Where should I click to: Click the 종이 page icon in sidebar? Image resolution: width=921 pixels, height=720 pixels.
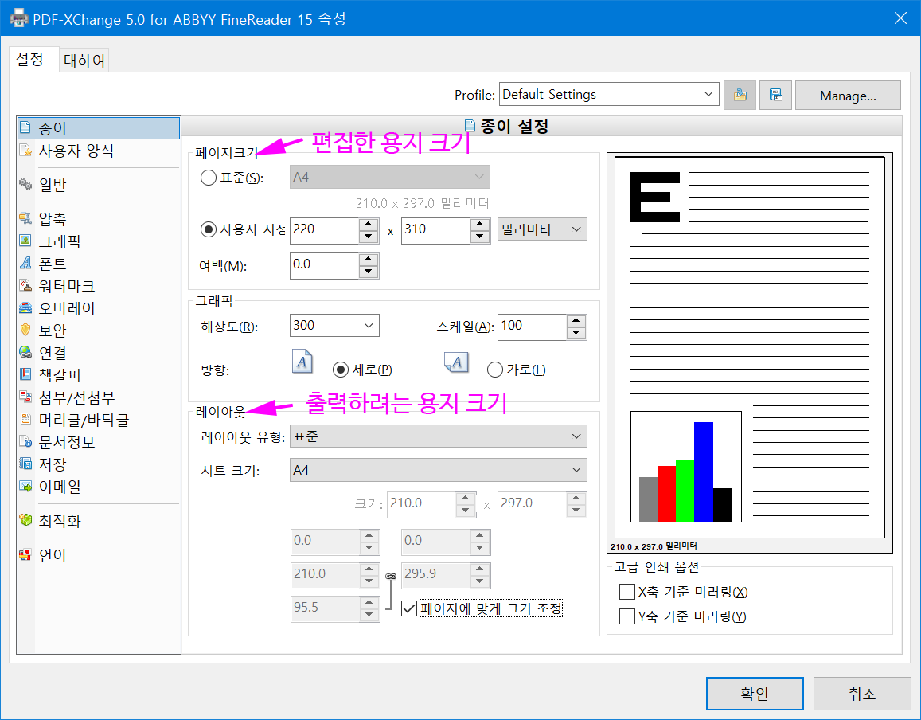click(25, 127)
